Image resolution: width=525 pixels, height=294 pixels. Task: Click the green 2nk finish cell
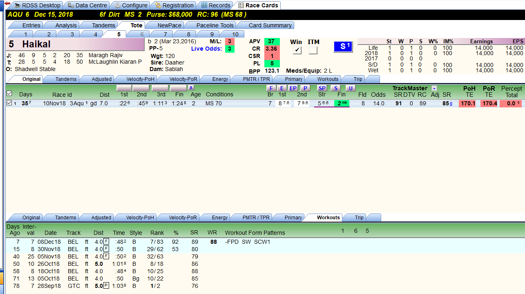pos(342,103)
